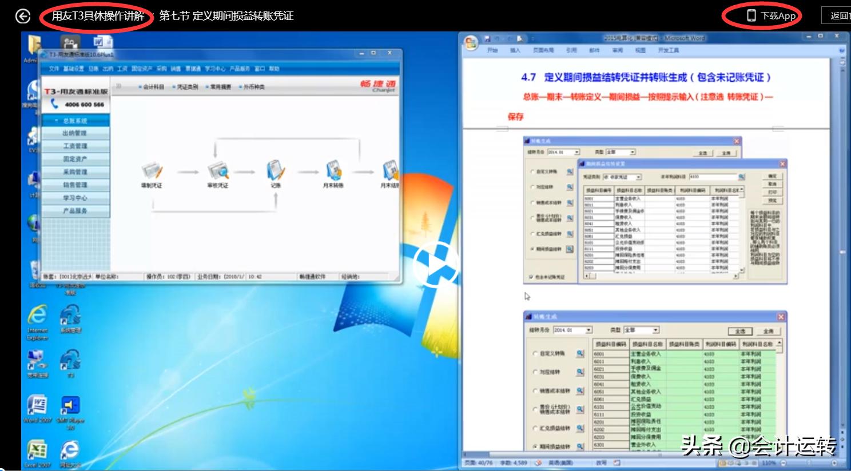Click the 本年利润科目 lookup magnifier icon
The image size is (851, 471).
tap(742, 177)
